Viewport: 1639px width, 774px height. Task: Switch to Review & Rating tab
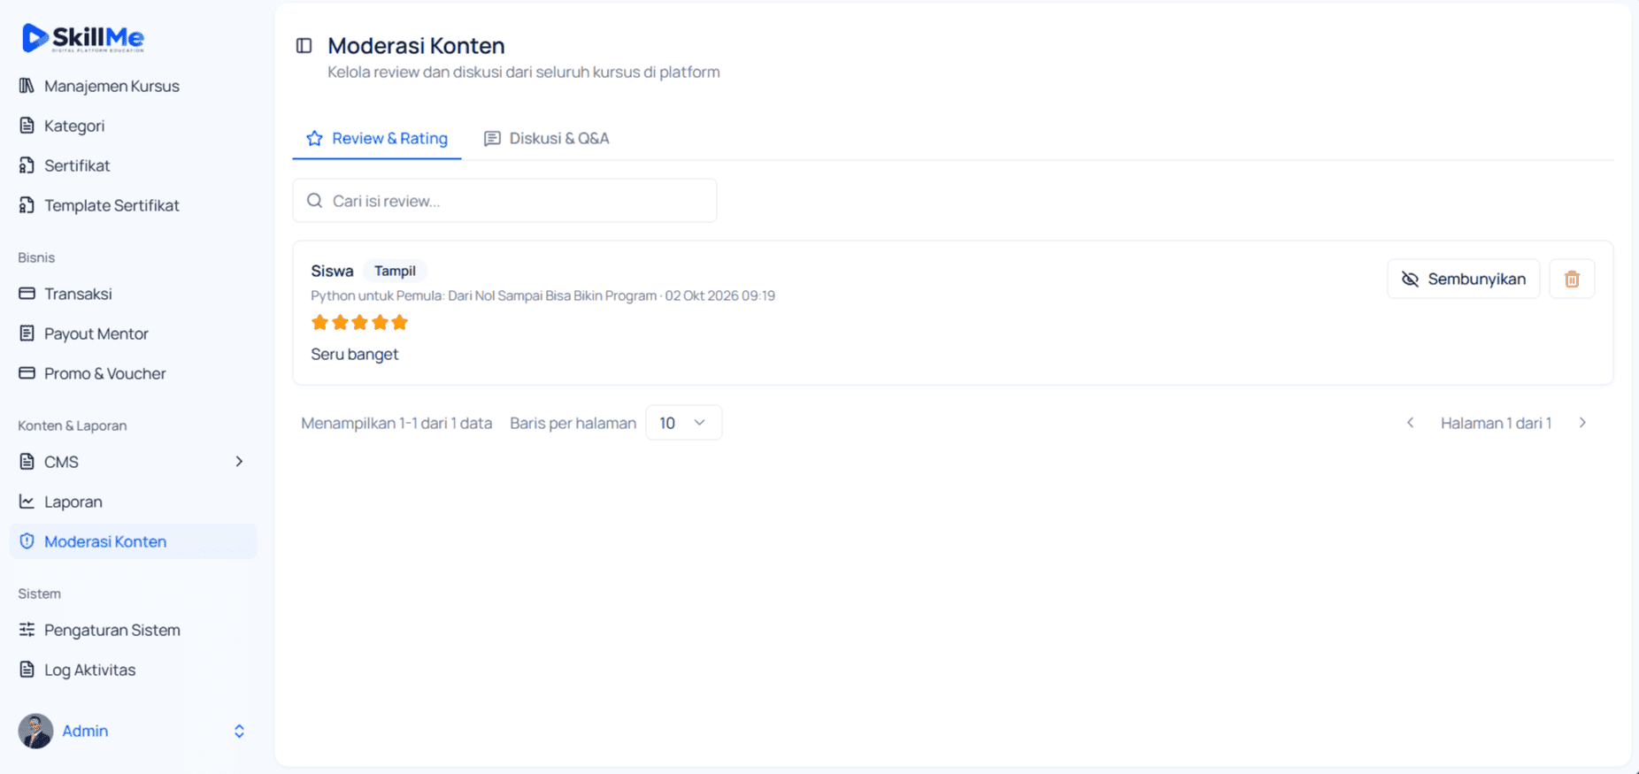pos(377,138)
